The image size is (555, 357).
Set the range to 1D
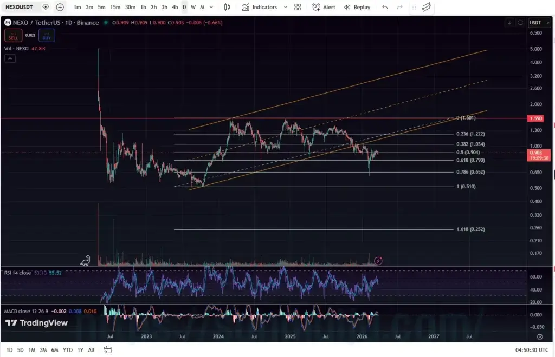10,350
